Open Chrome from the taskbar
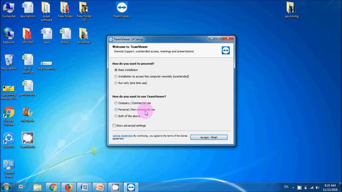The image size is (342, 192). coord(53,187)
